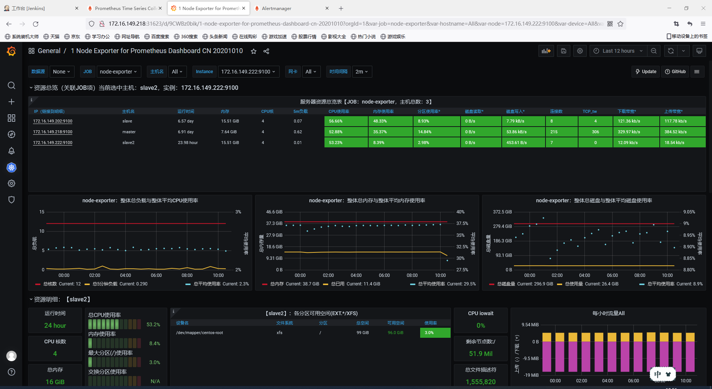Switch to the Prometheus Time Series tab
The width and height of the screenshot is (712, 389).
pyautogui.click(x=125, y=8)
